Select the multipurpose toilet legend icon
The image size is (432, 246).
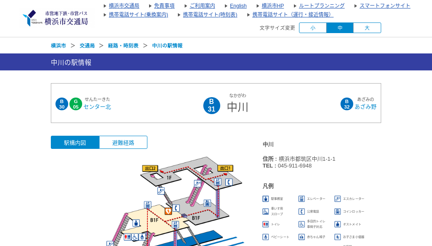coord(302,224)
